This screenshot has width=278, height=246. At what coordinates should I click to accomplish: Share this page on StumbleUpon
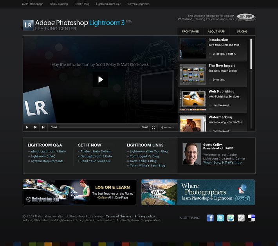[231, 218]
